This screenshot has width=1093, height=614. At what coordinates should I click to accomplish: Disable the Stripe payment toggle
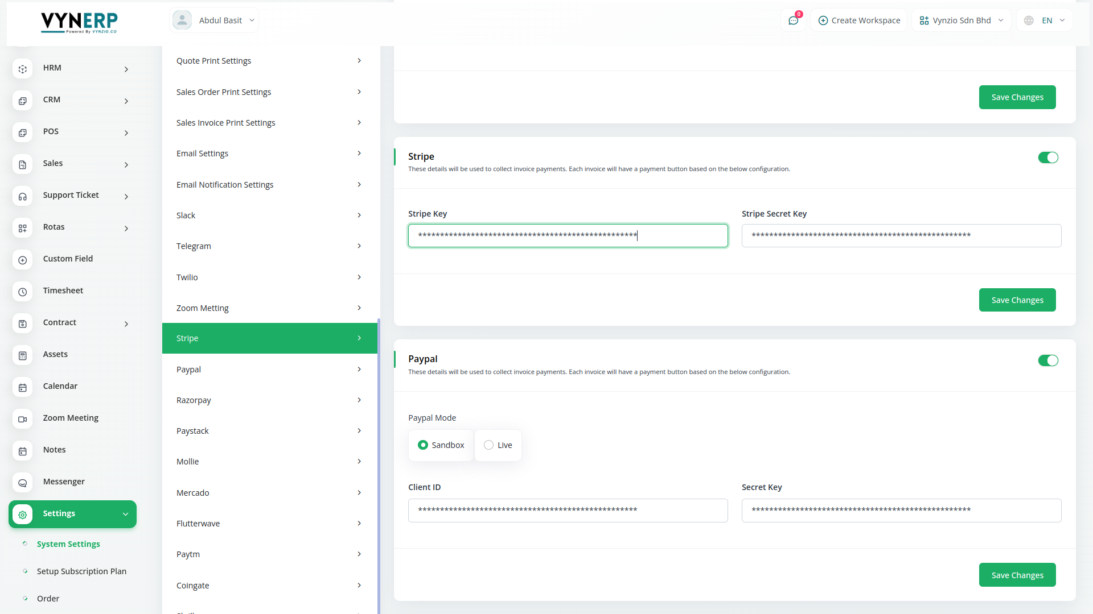click(x=1047, y=157)
